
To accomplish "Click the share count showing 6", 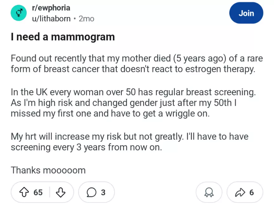I will pyautogui.click(x=251, y=192).
